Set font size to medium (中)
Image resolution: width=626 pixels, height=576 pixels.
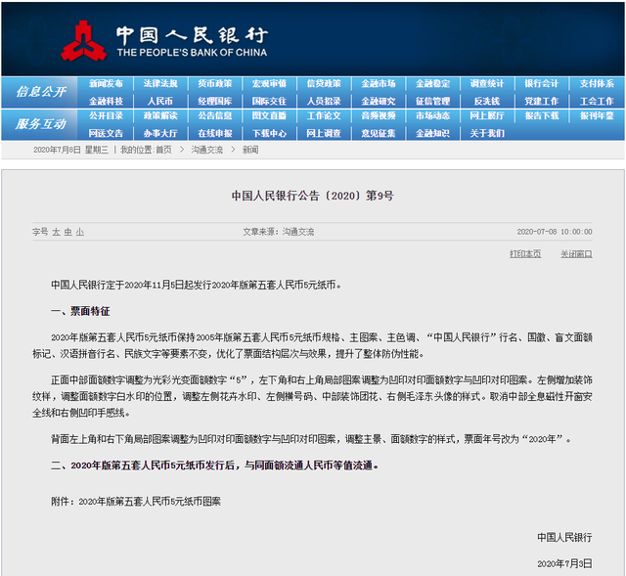(x=67, y=232)
